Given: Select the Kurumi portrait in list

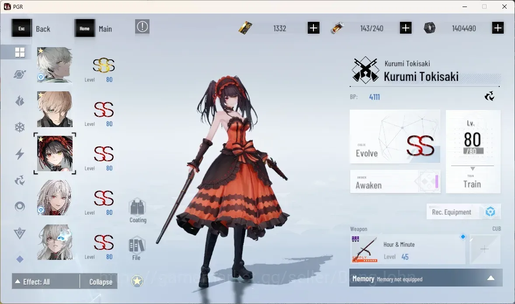Looking at the screenshot, I should (55, 153).
